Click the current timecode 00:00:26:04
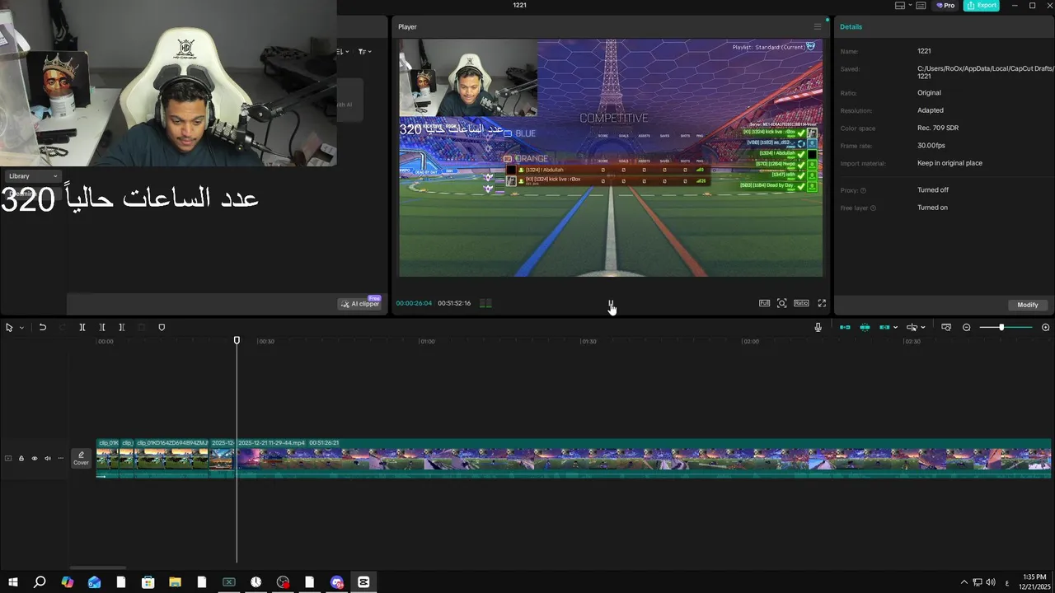The image size is (1055, 593). point(414,303)
